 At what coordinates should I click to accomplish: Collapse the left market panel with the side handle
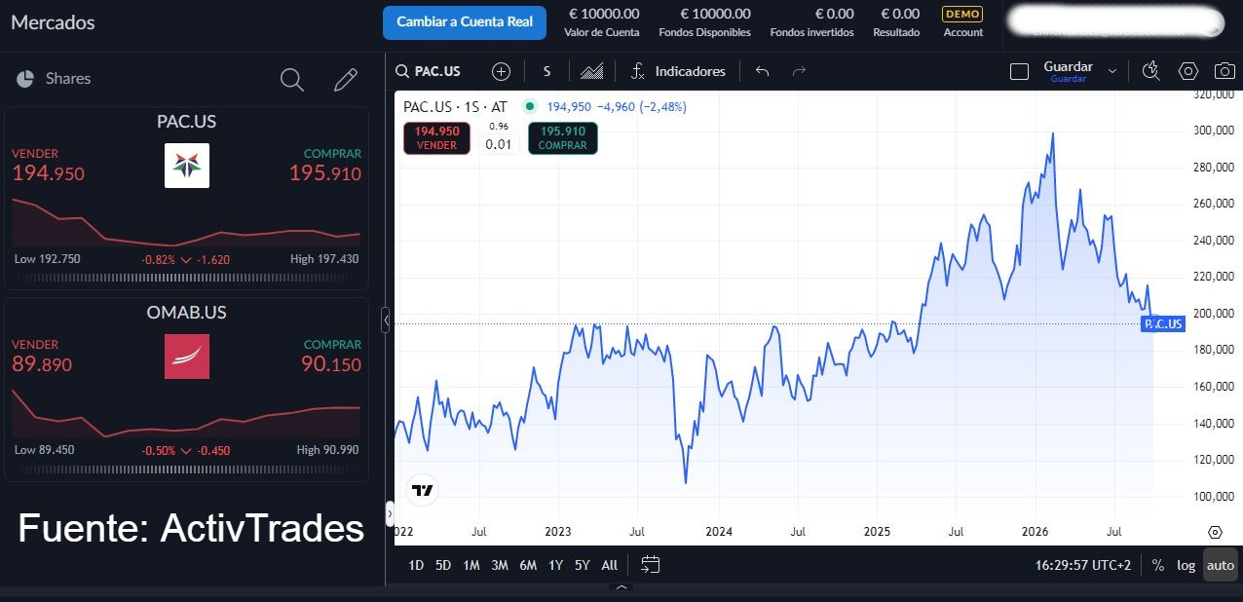(386, 319)
